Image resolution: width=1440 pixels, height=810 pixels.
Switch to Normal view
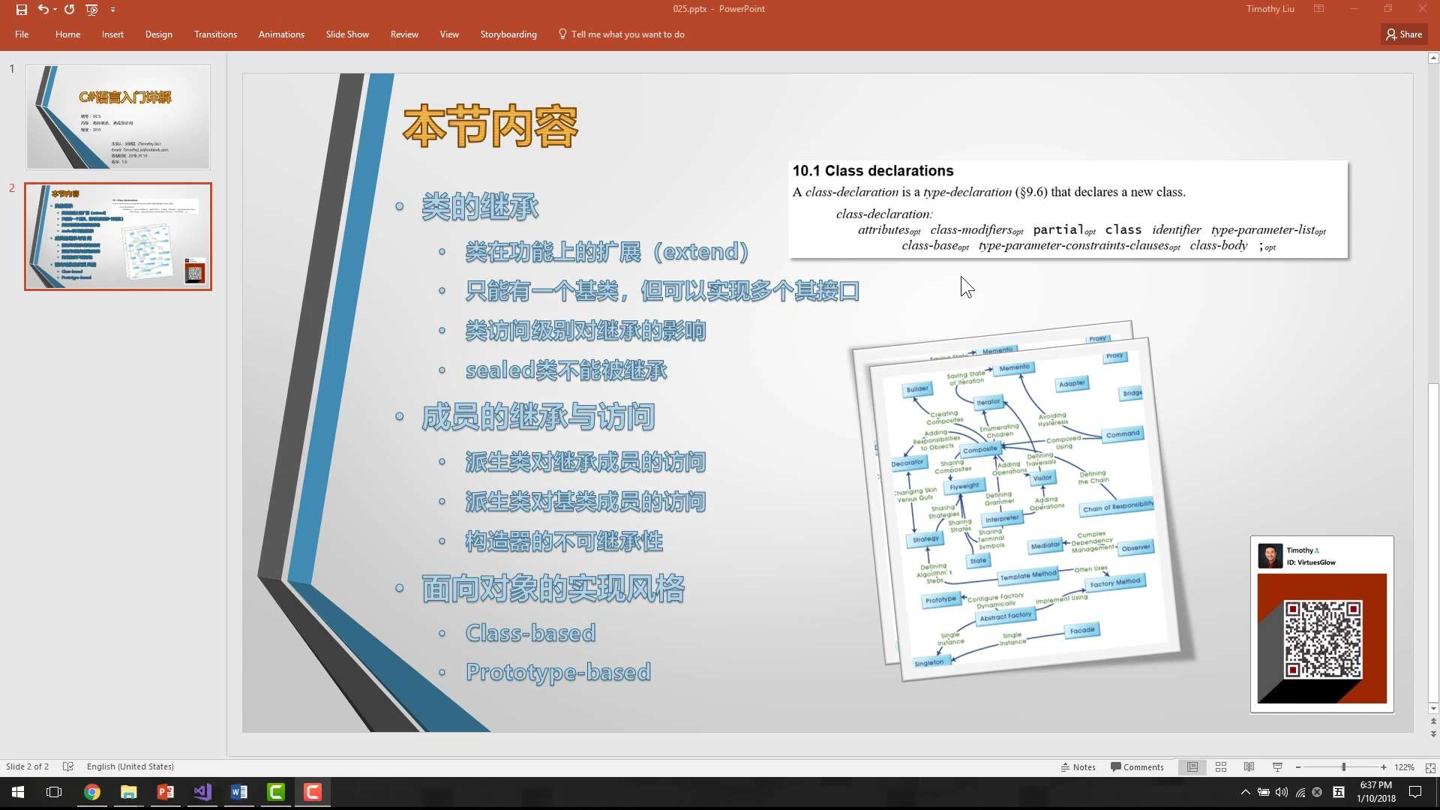point(1192,767)
